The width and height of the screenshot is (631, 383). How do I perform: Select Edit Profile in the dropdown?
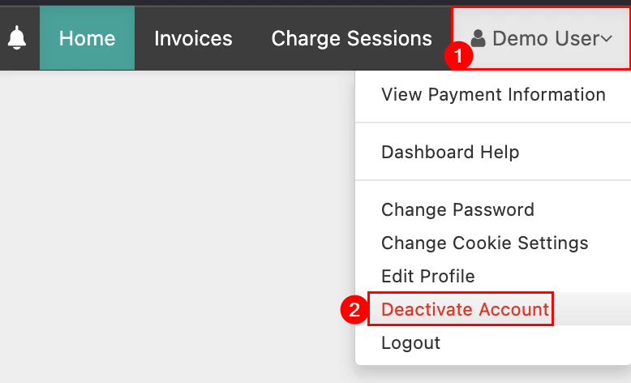427,276
